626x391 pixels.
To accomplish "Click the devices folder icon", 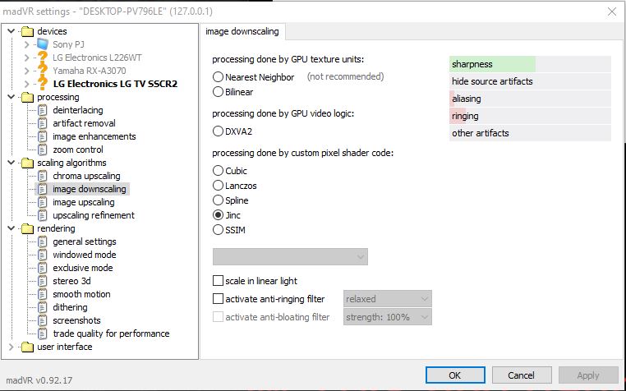I will tap(27, 31).
